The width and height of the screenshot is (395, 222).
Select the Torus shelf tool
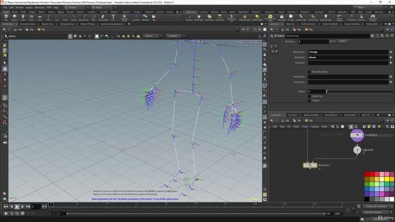pos(31,17)
